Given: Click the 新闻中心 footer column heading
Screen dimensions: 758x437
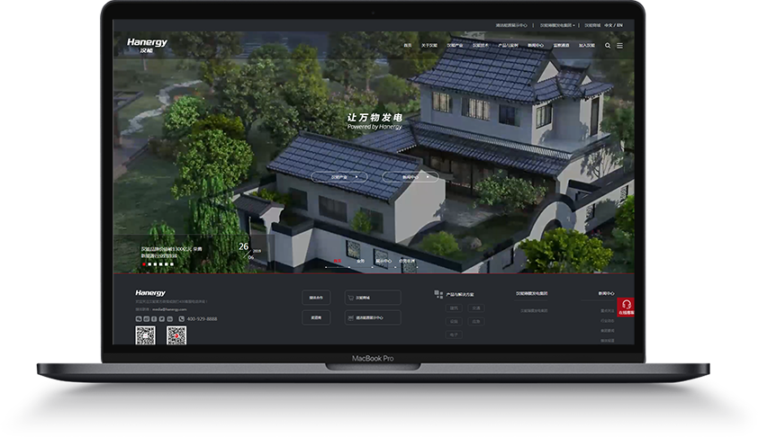Looking at the screenshot, I should [x=606, y=293].
